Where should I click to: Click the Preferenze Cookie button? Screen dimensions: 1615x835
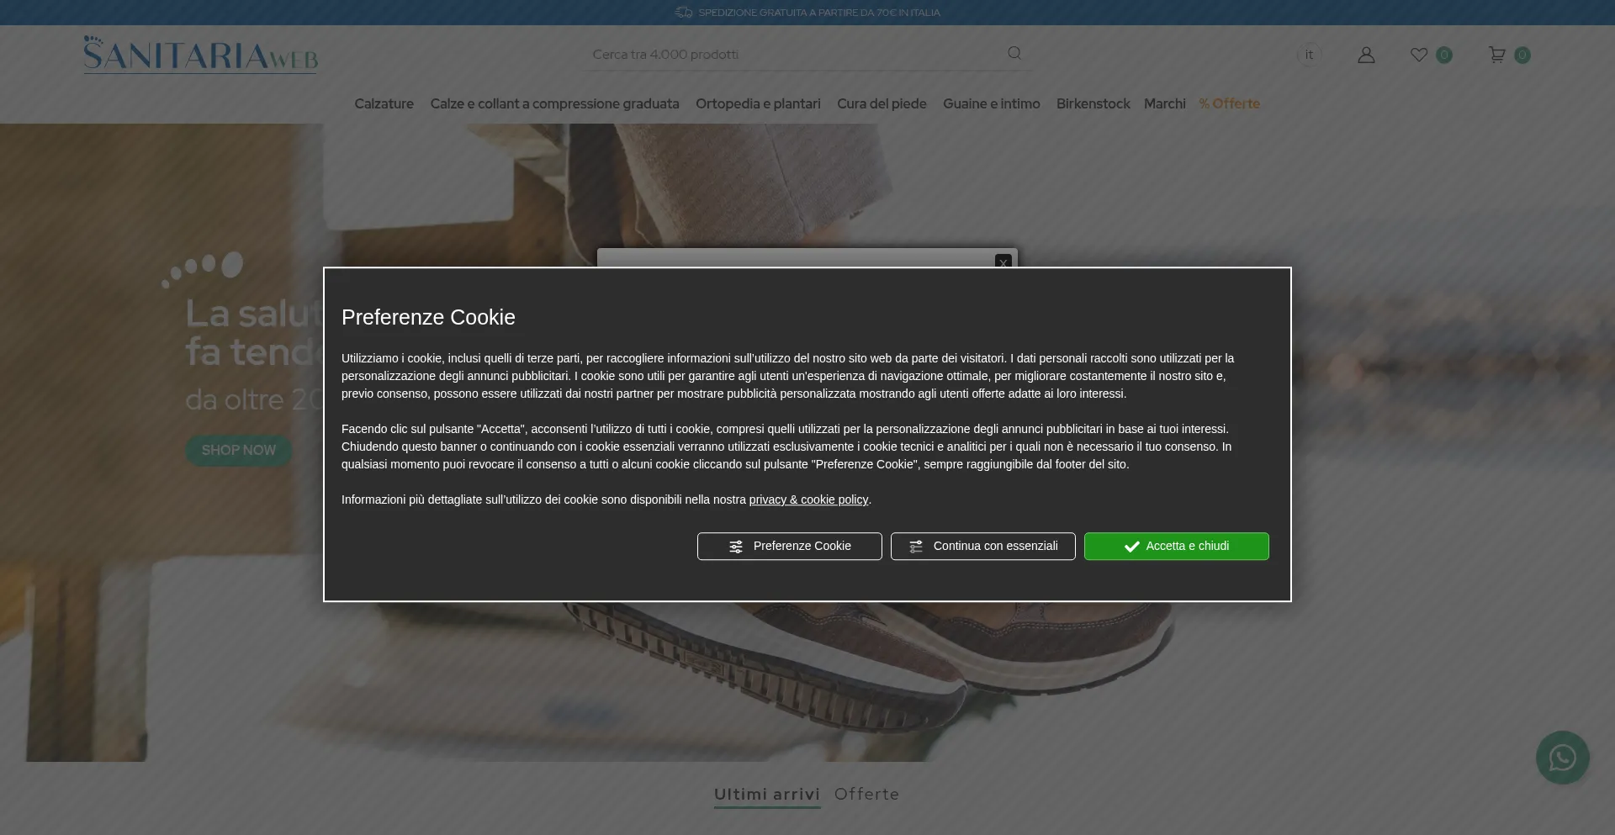789,547
